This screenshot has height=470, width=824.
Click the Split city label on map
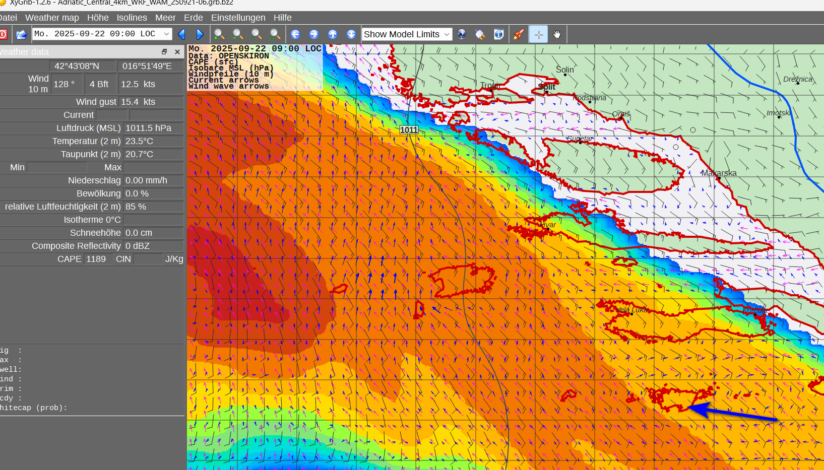click(547, 87)
